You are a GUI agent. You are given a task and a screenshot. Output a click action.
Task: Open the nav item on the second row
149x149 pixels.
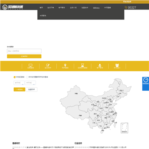[x=43, y=16]
